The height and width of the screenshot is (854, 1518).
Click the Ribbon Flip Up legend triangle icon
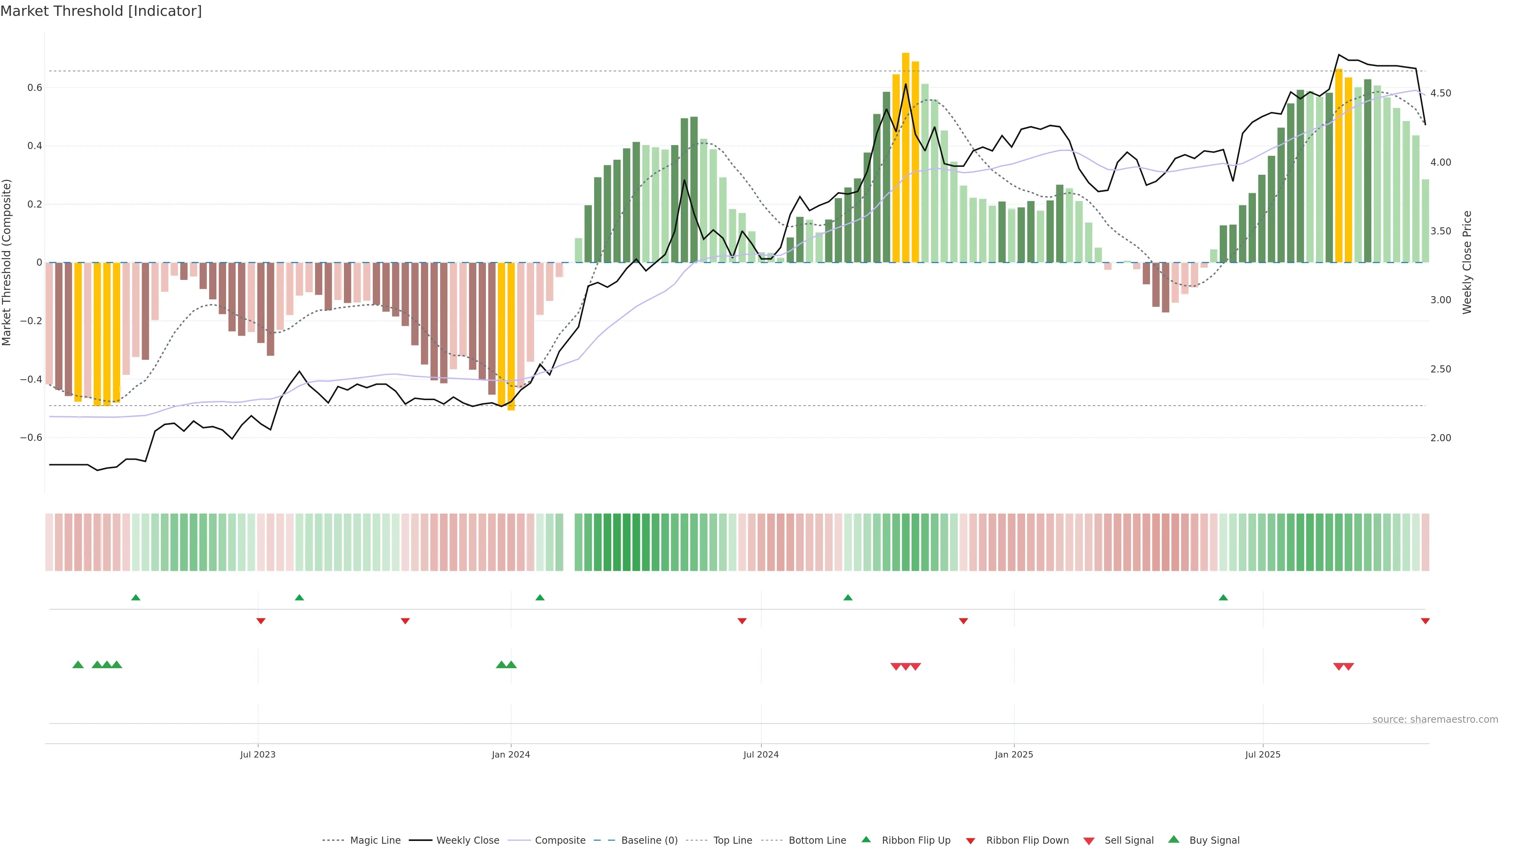pos(866,839)
